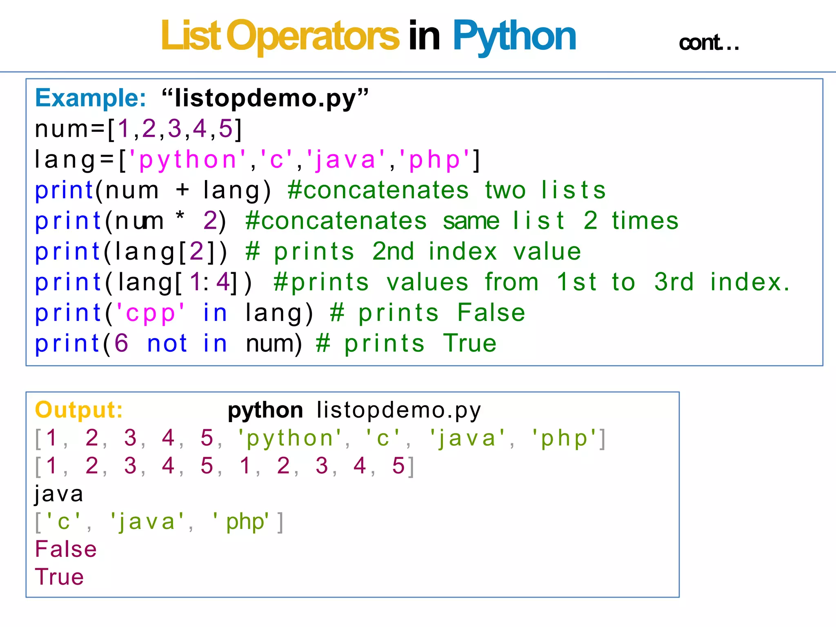Click the "print('cpp' in lang)" line
This screenshot has width=836, height=627.
280,313
